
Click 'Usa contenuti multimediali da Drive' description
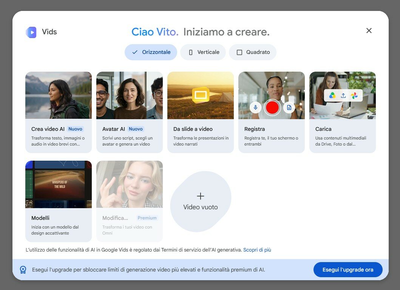click(x=341, y=141)
